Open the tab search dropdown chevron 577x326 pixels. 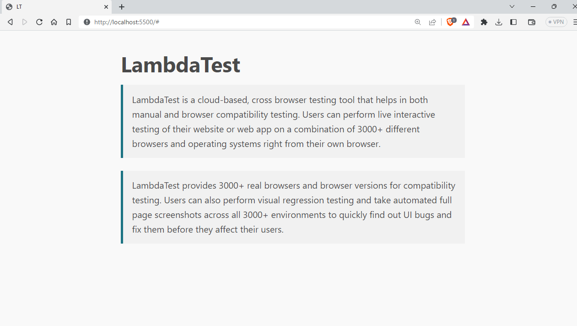click(x=512, y=6)
